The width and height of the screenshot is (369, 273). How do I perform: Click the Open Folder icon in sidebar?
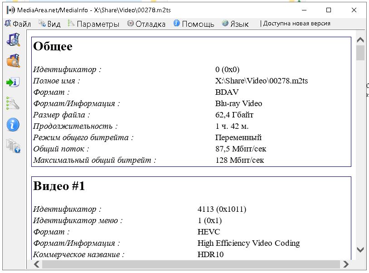(13, 60)
